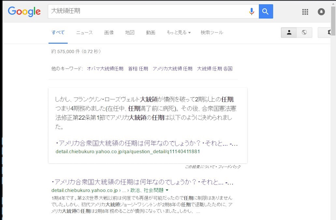Switch to the ニュース tab
336x220 pixels.
(84, 33)
